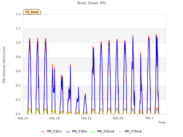
Task: Click the 0.0 y-axis tick label
Action: tap(18, 114)
